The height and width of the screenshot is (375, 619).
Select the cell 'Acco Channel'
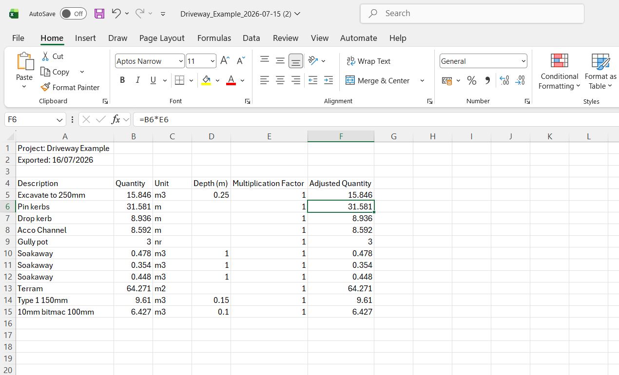pos(65,230)
